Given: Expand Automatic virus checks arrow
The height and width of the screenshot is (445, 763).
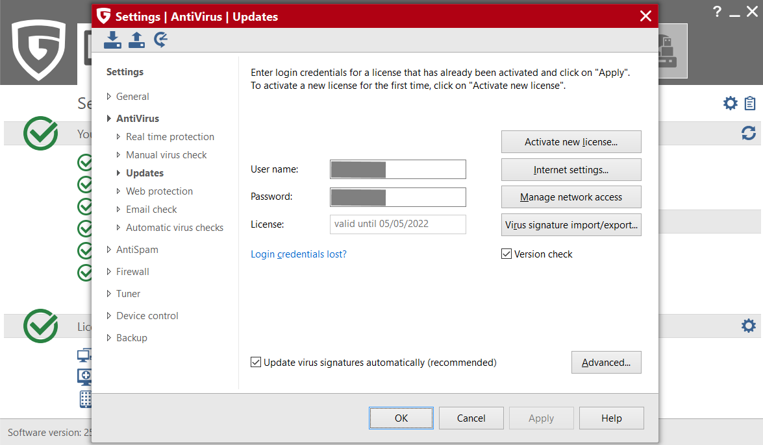Looking at the screenshot, I should pos(118,227).
